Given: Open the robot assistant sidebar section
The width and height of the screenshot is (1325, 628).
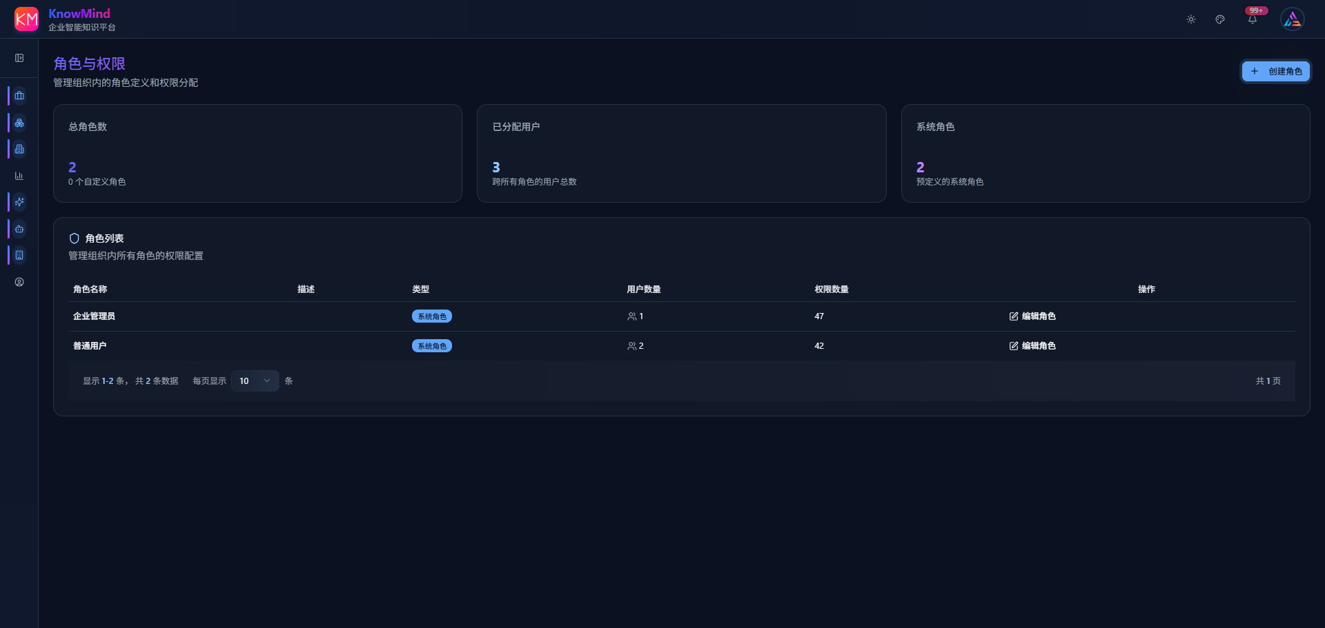Looking at the screenshot, I should point(19,229).
